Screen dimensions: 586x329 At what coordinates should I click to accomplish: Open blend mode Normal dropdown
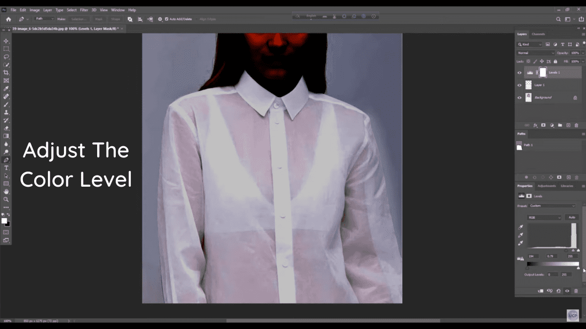coord(536,53)
